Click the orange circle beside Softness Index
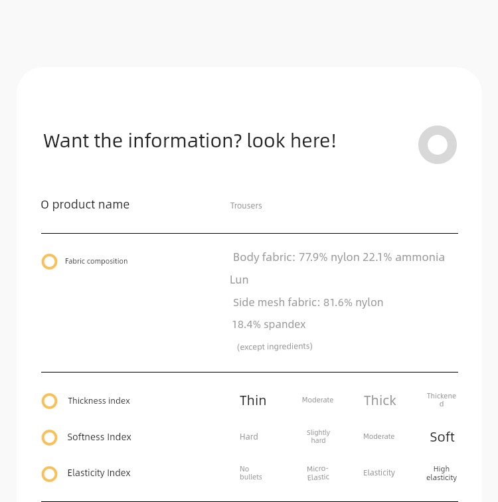The width and height of the screenshot is (498, 502). [x=49, y=438]
